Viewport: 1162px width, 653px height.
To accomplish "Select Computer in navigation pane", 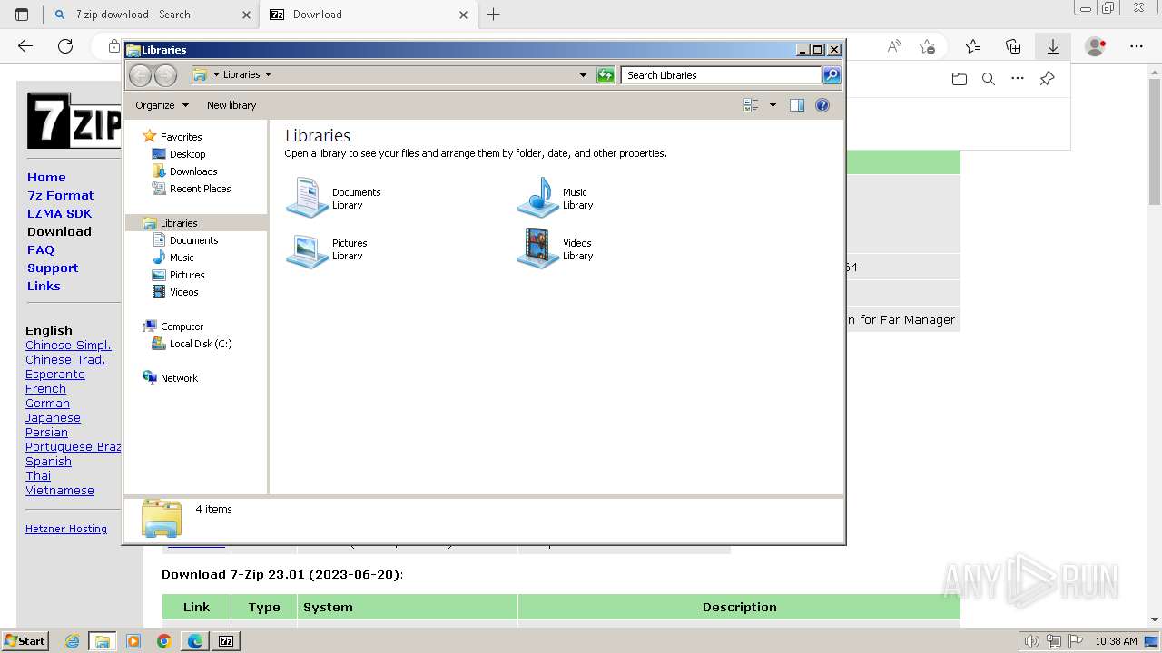I will (x=182, y=326).
